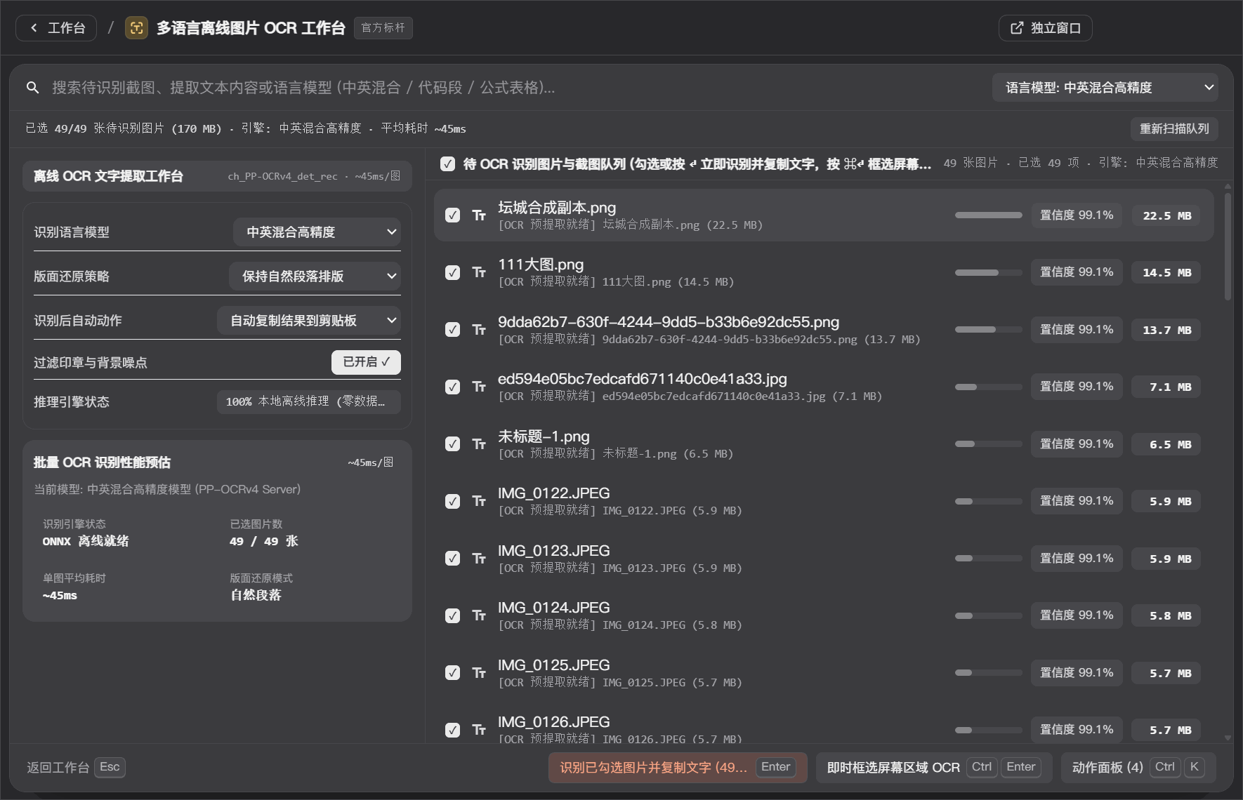The width and height of the screenshot is (1243, 800).
Task: Click the text-type icon for IMG_0126.JPEG
Action: [x=479, y=730]
